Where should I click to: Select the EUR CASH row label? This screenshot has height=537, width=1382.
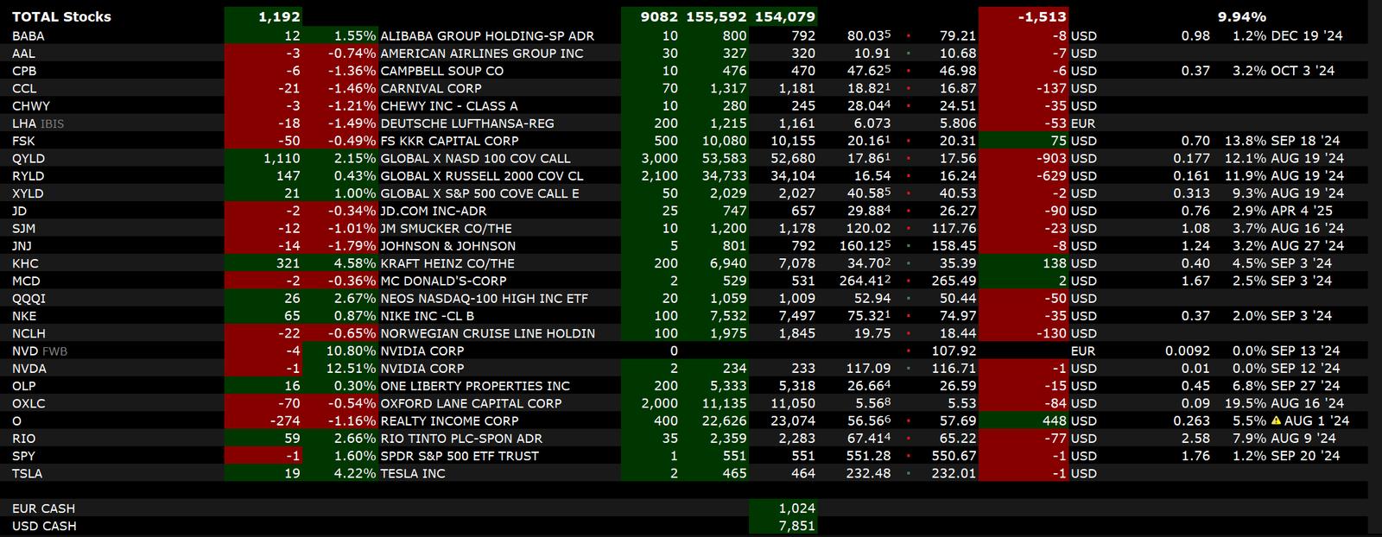click(43, 509)
